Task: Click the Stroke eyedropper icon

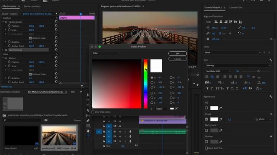Action: click(x=221, y=119)
